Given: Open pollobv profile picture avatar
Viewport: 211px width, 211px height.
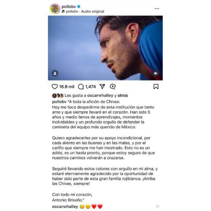Looking at the screenshot, I should [55, 9].
